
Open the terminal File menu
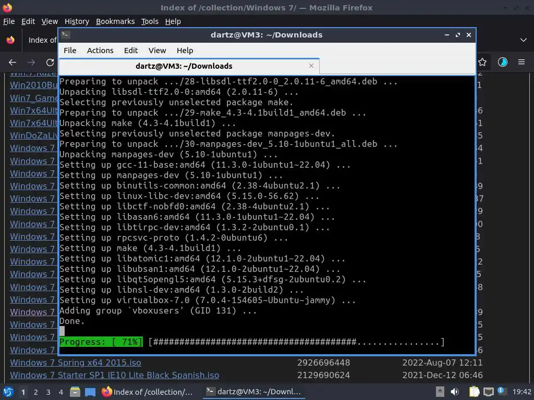point(70,51)
